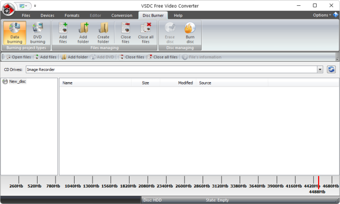Click the red 4488Mb capacity marker
Screen dimensions: 340x204
318,183
